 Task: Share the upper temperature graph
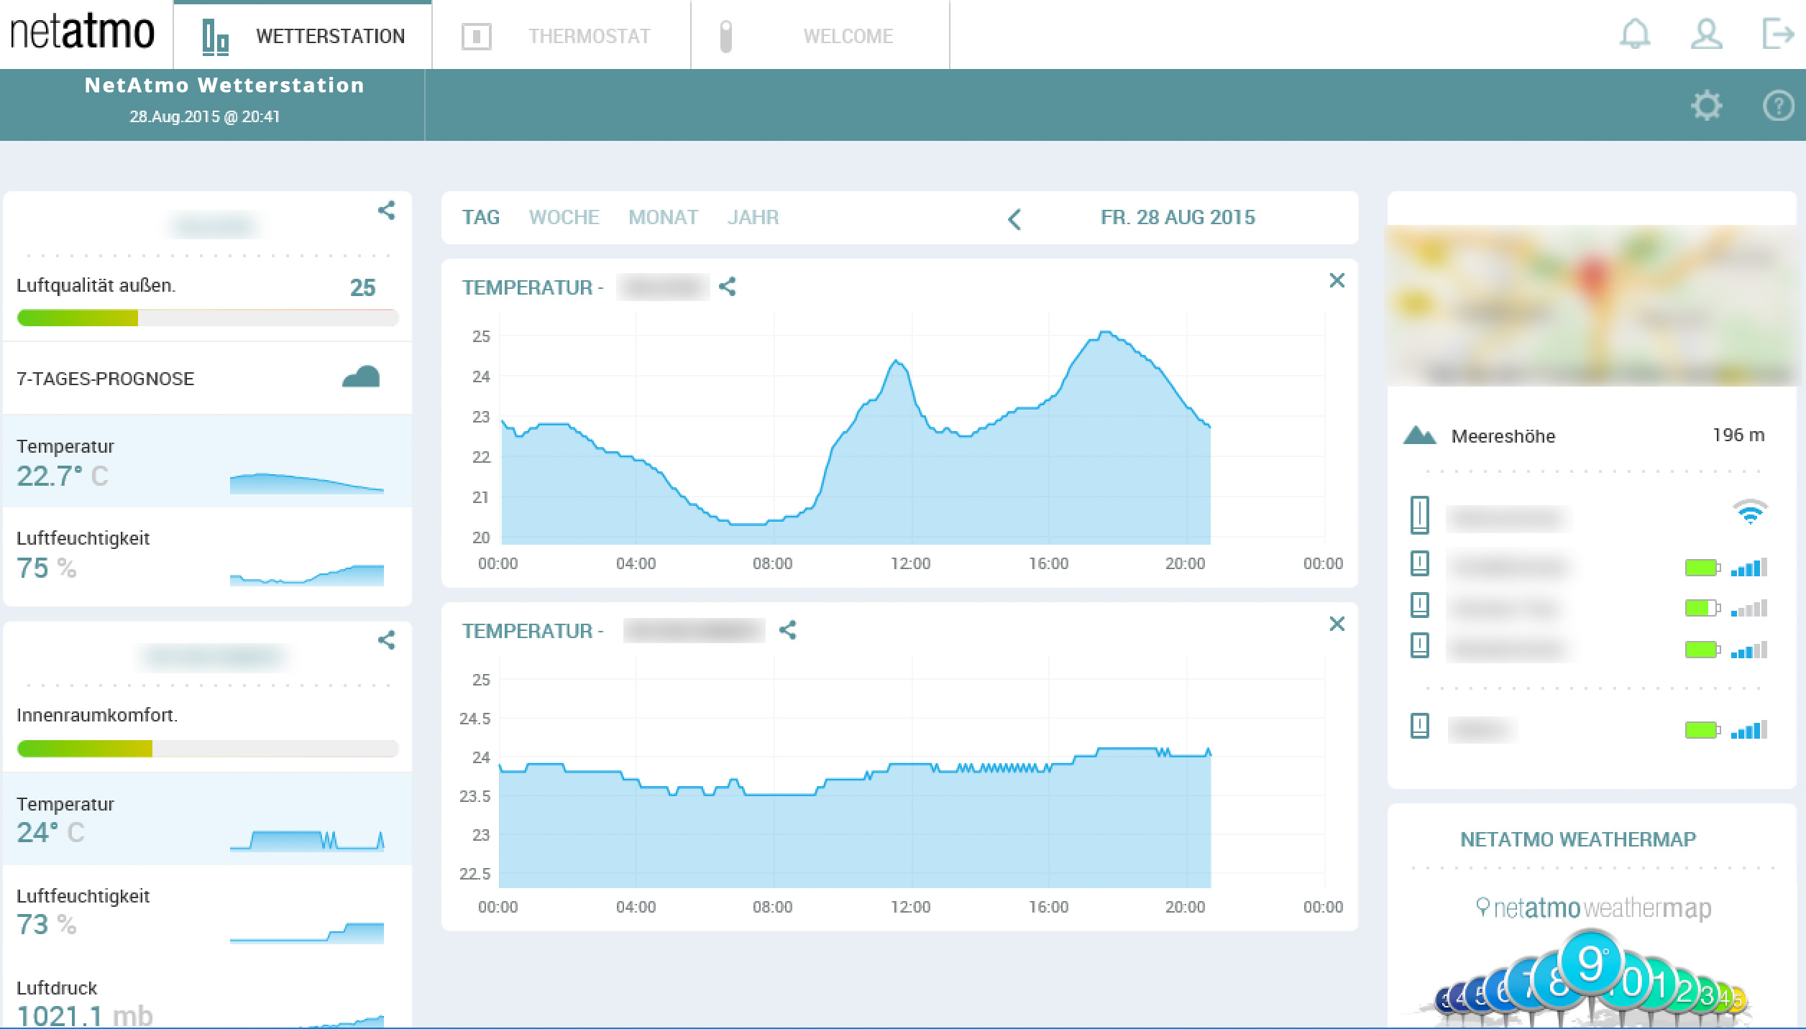pyautogui.click(x=728, y=287)
